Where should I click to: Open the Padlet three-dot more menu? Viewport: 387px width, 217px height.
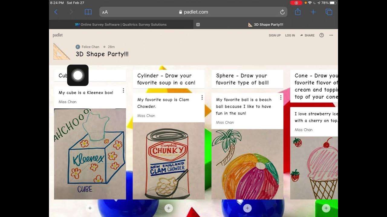331,35
